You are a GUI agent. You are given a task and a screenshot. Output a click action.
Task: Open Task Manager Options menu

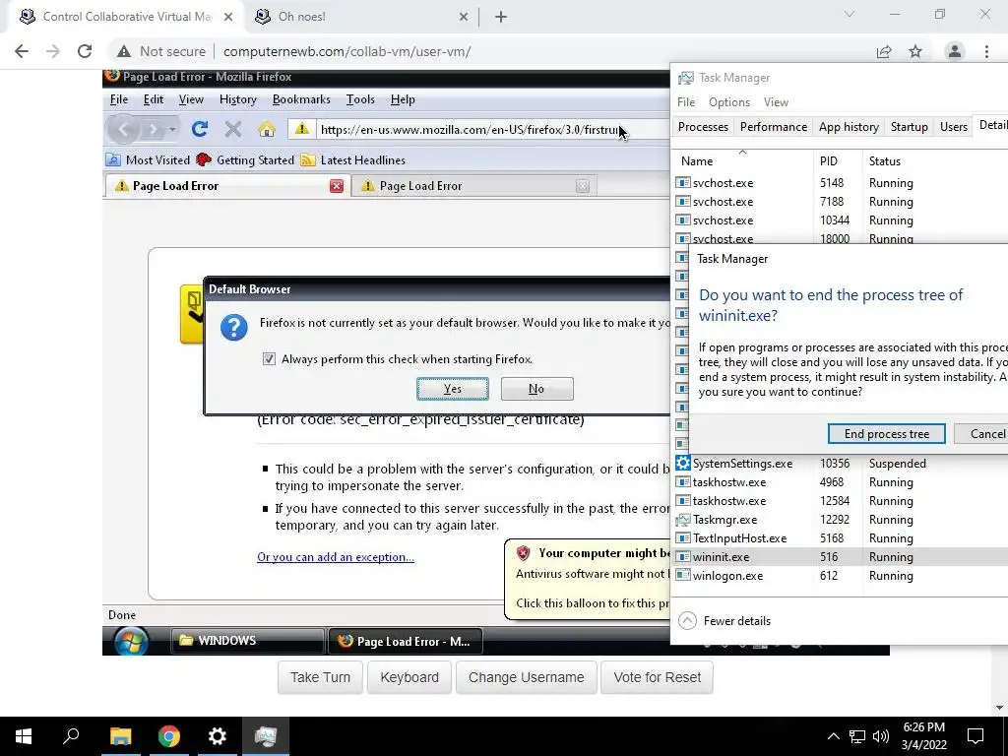coord(729,102)
